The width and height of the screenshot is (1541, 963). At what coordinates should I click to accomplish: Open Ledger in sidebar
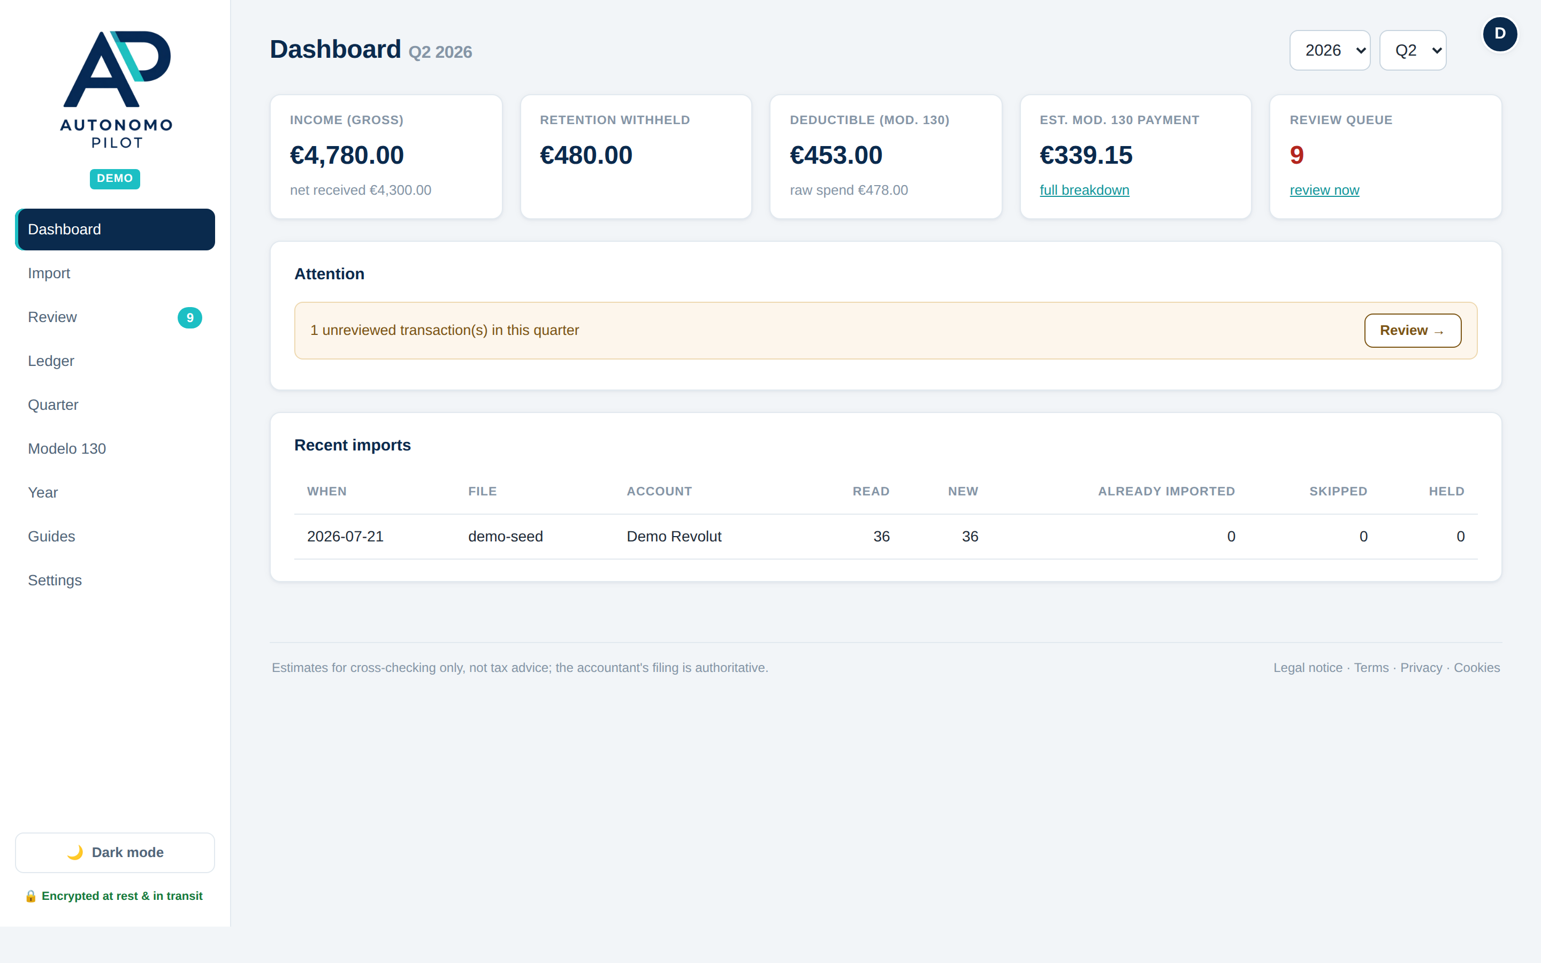(x=115, y=361)
